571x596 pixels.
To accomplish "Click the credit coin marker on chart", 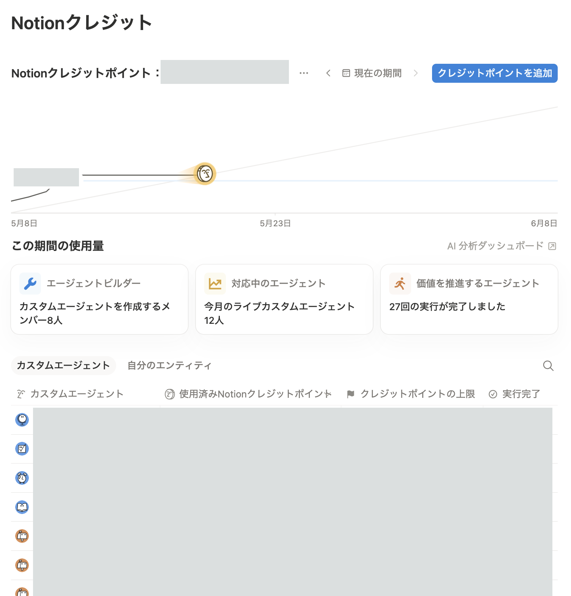I will tap(205, 174).
